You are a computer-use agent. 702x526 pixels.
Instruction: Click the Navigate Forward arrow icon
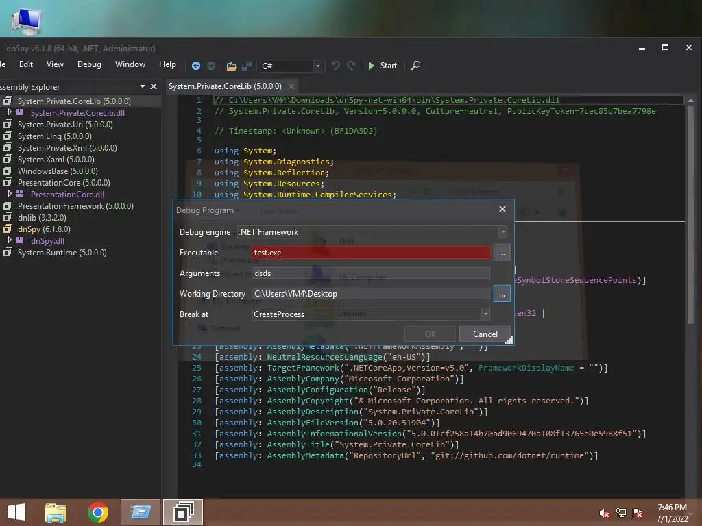(211, 66)
